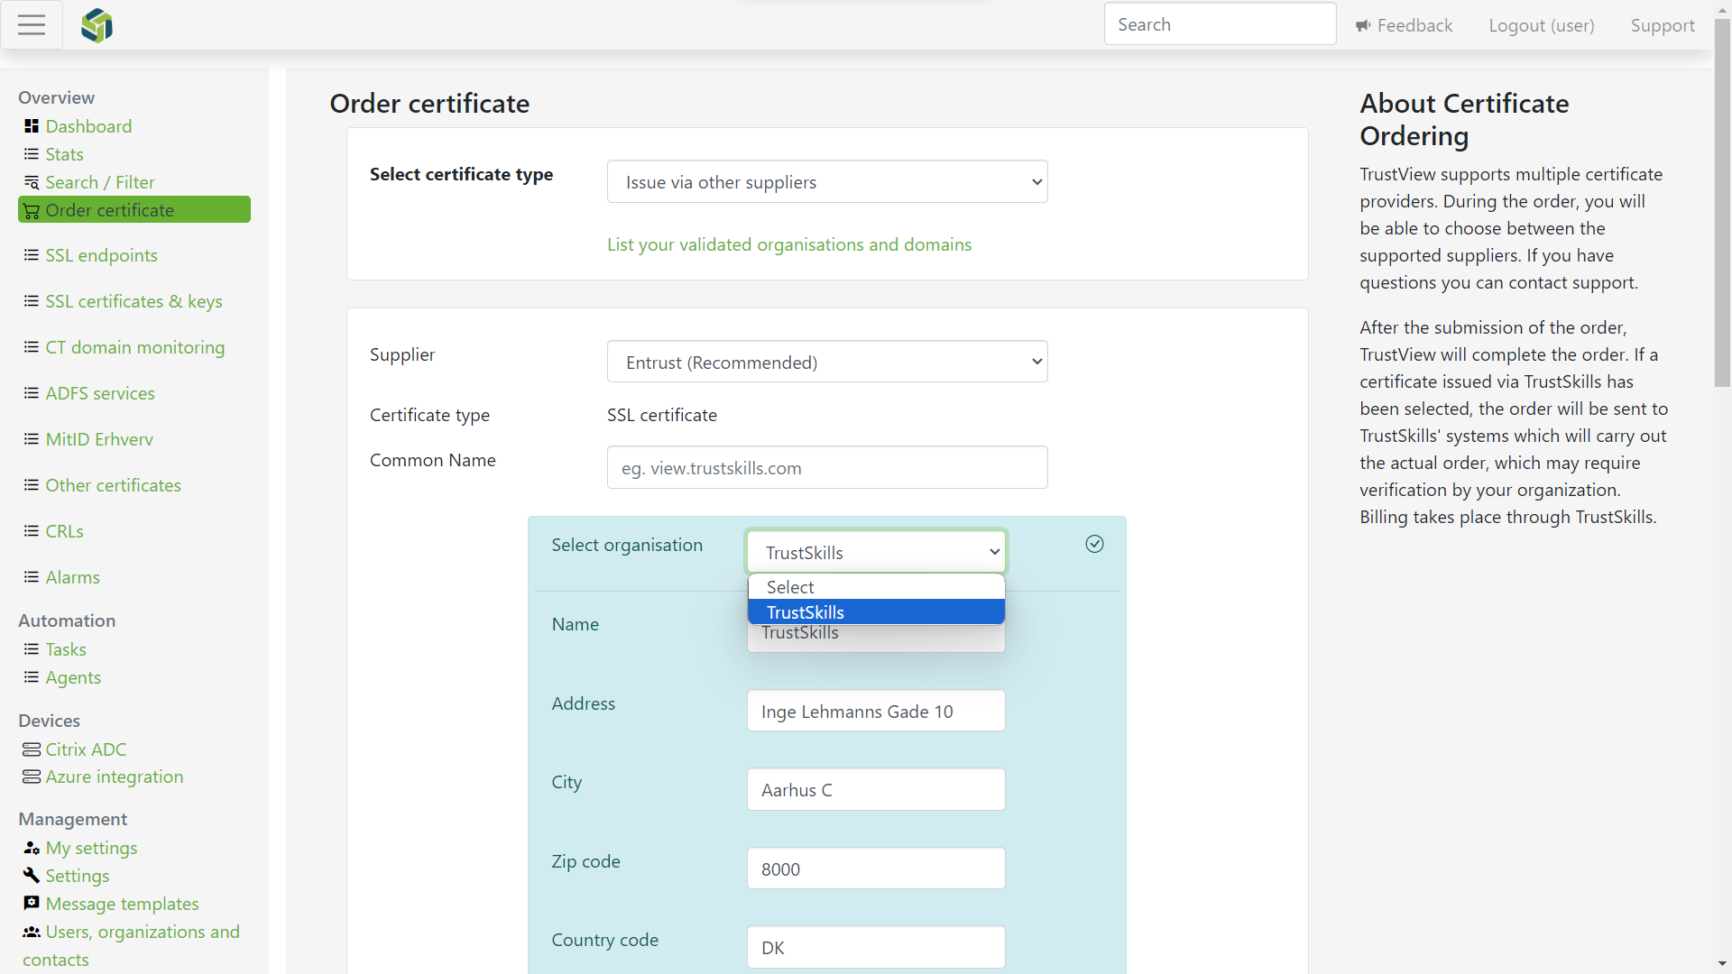Click the SSL endpoints list icon

[32, 255]
